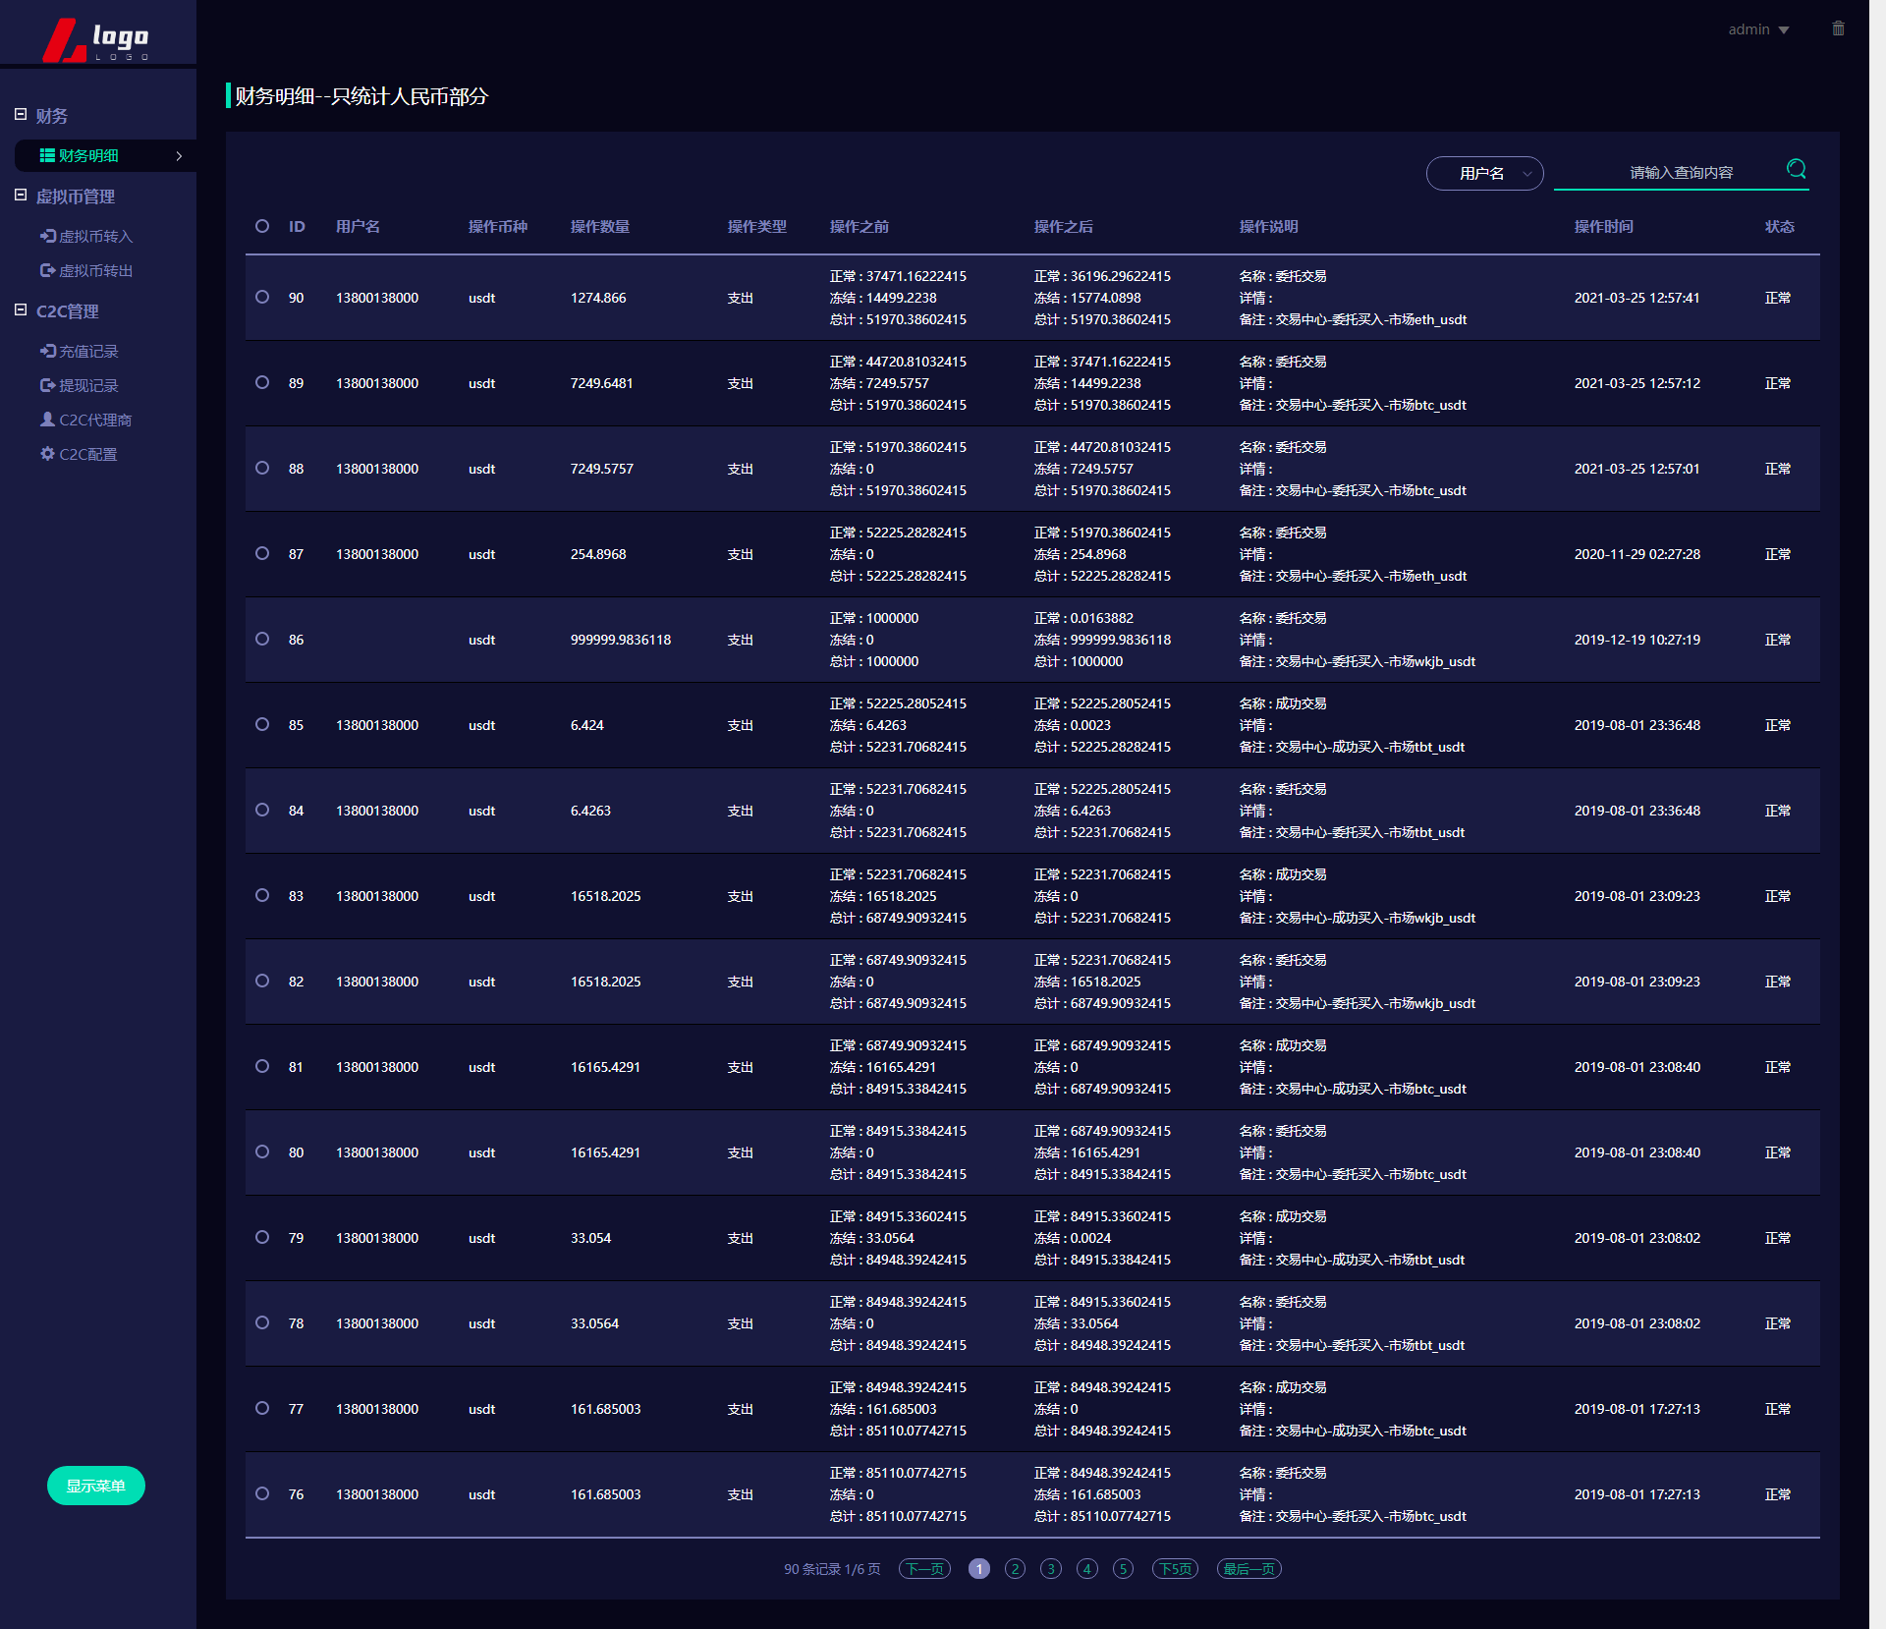Open the 用户名 search-type dropdown
Screen dimensions: 1886x1629
pyautogui.click(x=1484, y=173)
